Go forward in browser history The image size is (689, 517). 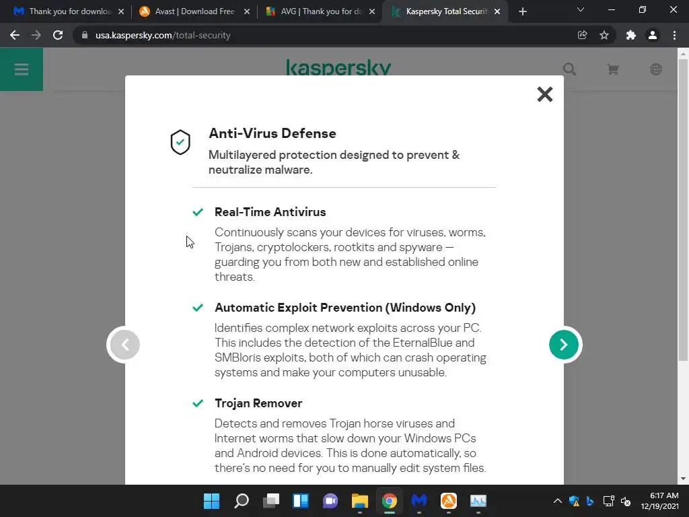(36, 35)
